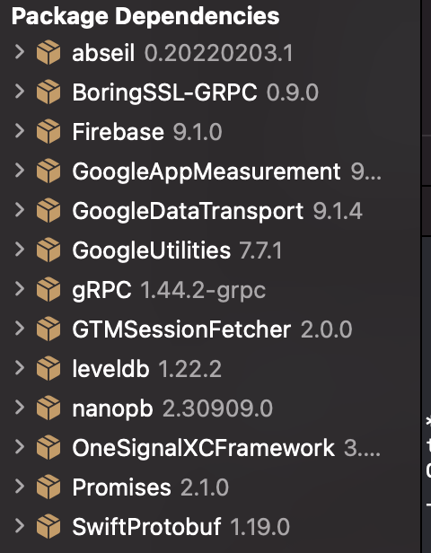The height and width of the screenshot is (553, 431).
Task: Select the Firebase package name
Action: point(119,132)
